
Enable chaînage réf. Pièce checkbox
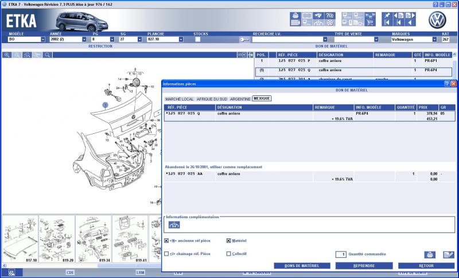(x=166, y=254)
